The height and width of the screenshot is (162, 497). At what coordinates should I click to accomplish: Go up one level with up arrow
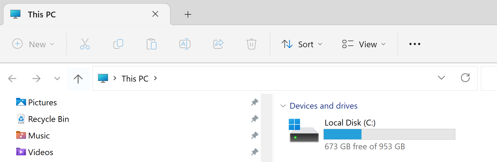[78, 79]
